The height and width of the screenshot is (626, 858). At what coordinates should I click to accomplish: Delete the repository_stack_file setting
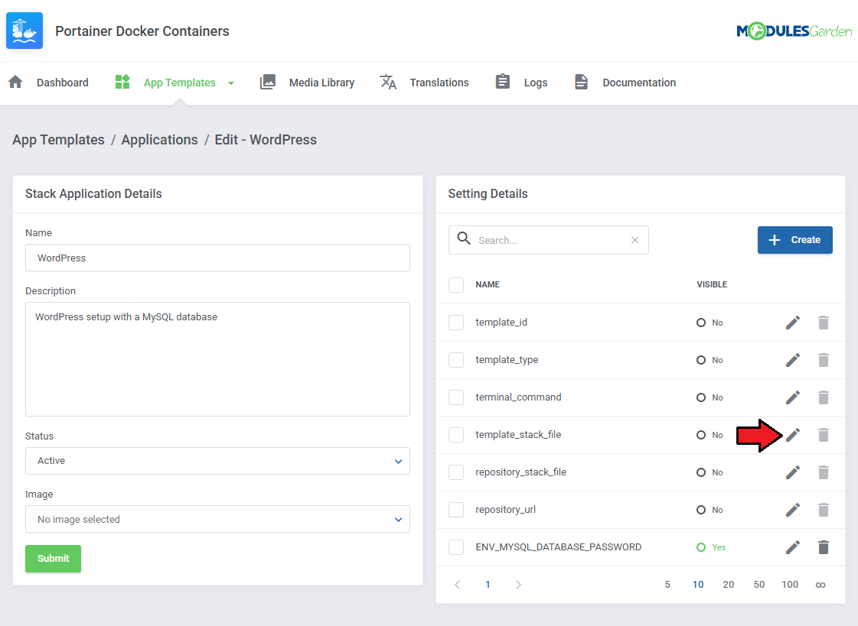[x=824, y=472]
